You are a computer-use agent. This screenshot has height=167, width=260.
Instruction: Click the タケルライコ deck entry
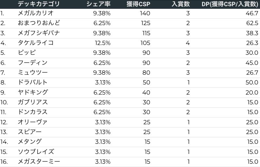(x=36, y=43)
